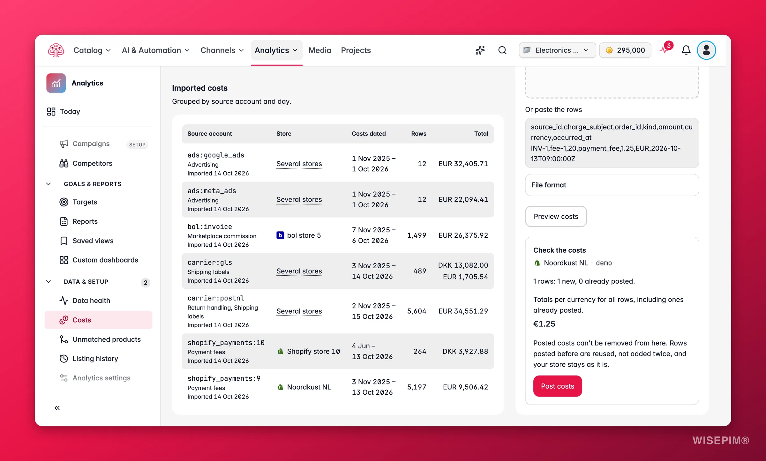
Task: Expand the Channels menu
Action: (222, 50)
